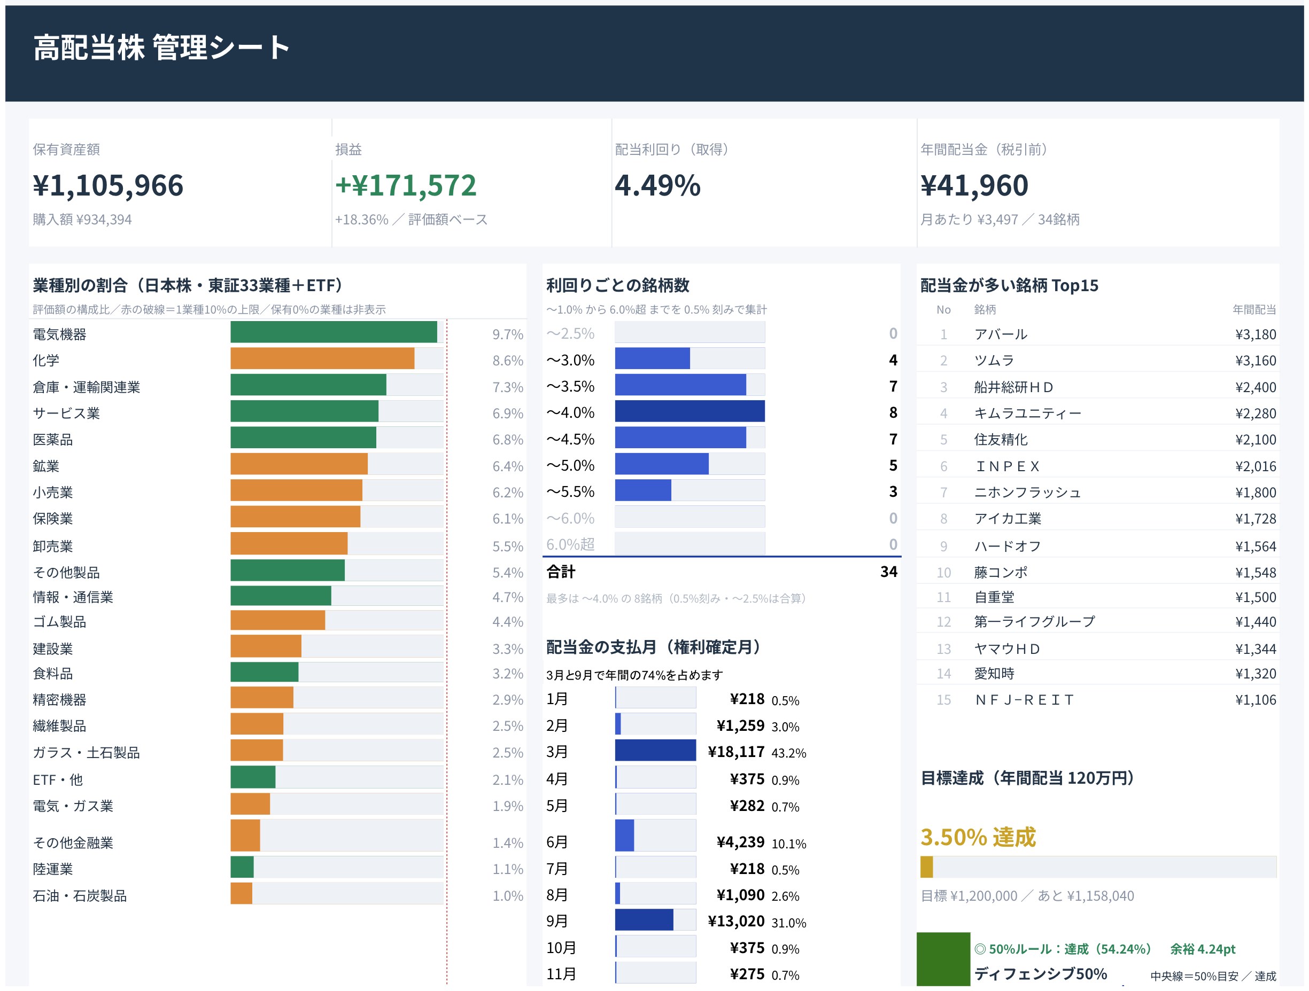Select the 3月 dividend amount ¥18,117
Screen dimensions: 1309x991
pos(736,751)
